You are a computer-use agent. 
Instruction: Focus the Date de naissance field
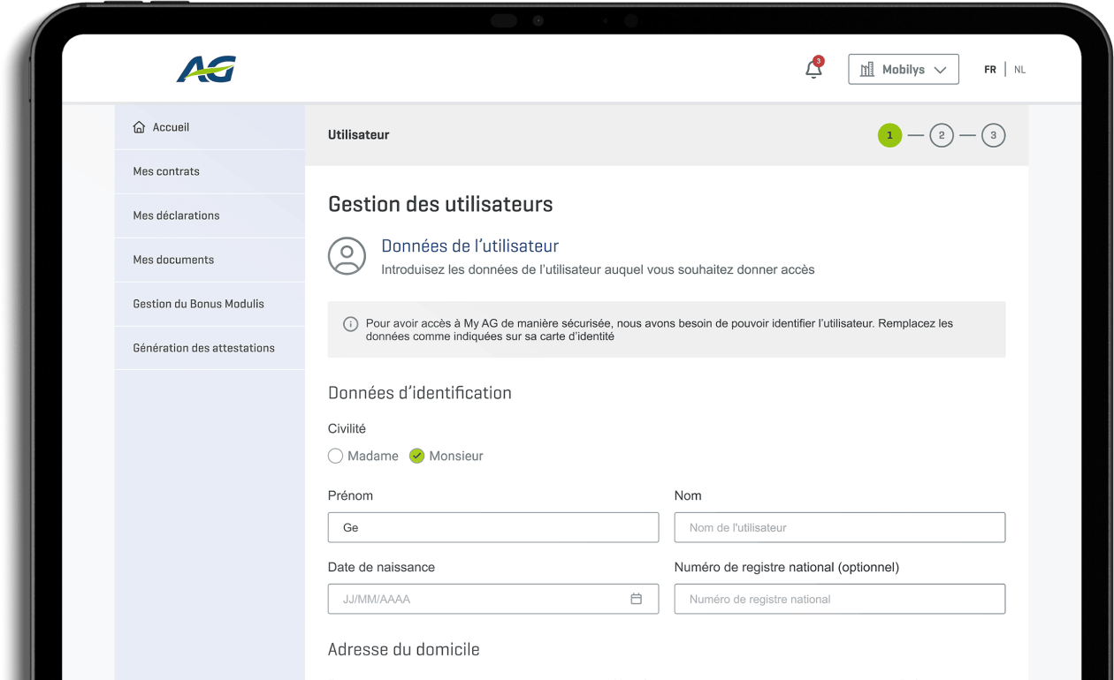point(493,599)
